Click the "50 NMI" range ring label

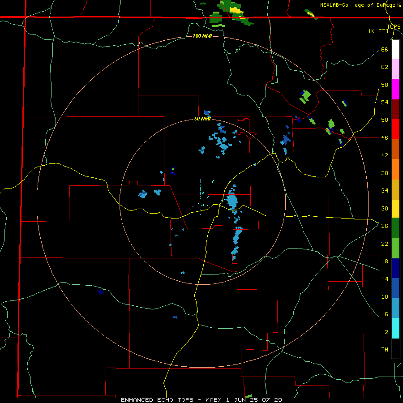[202, 119]
